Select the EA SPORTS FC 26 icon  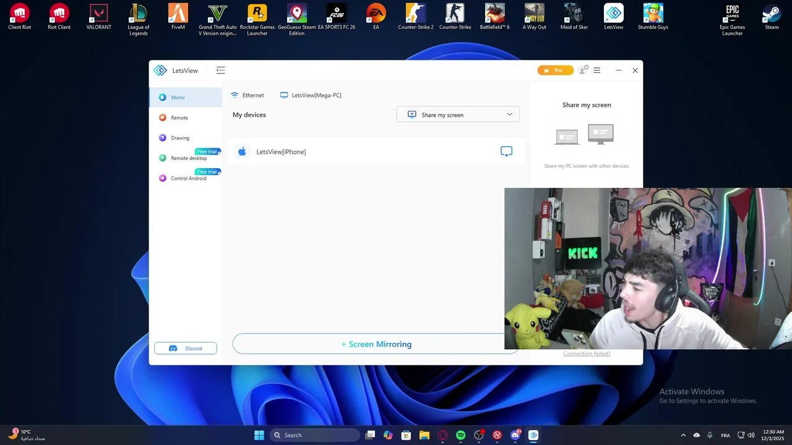pyautogui.click(x=337, y=17)
